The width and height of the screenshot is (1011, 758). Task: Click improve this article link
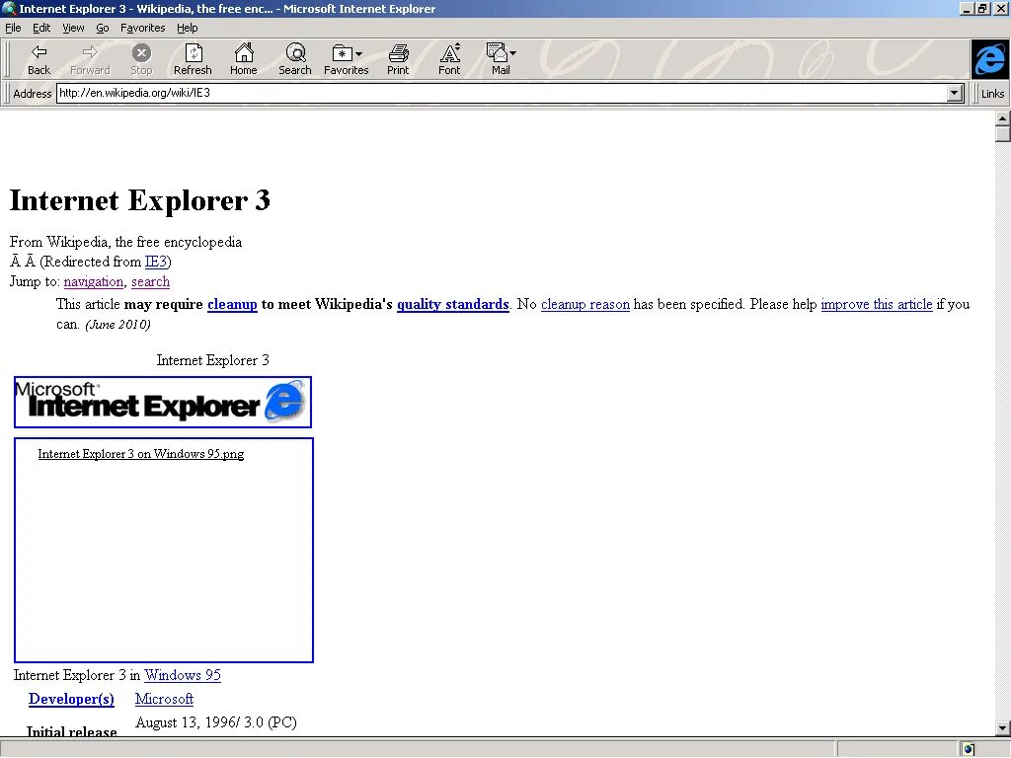coord(877,304)
